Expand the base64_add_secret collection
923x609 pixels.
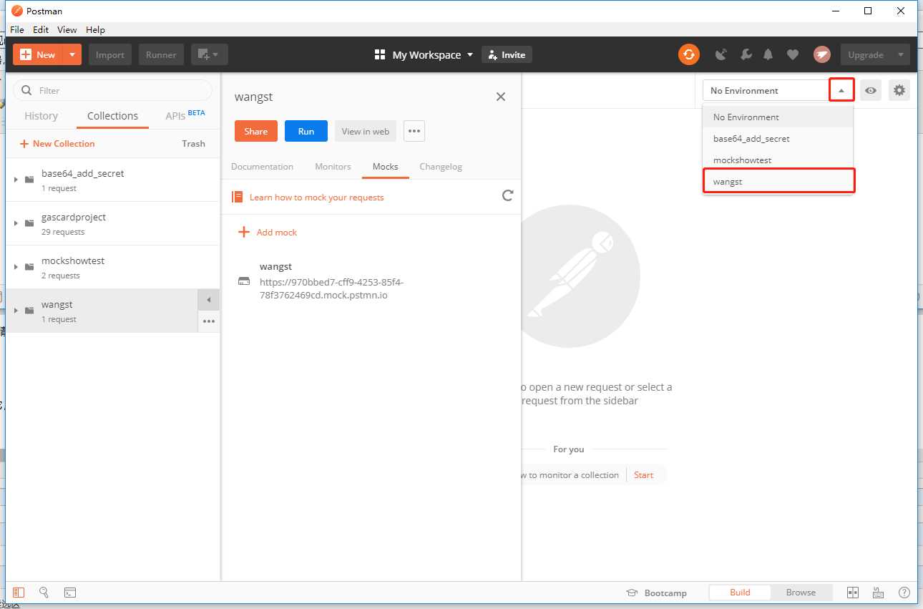(x=16, y=180)
